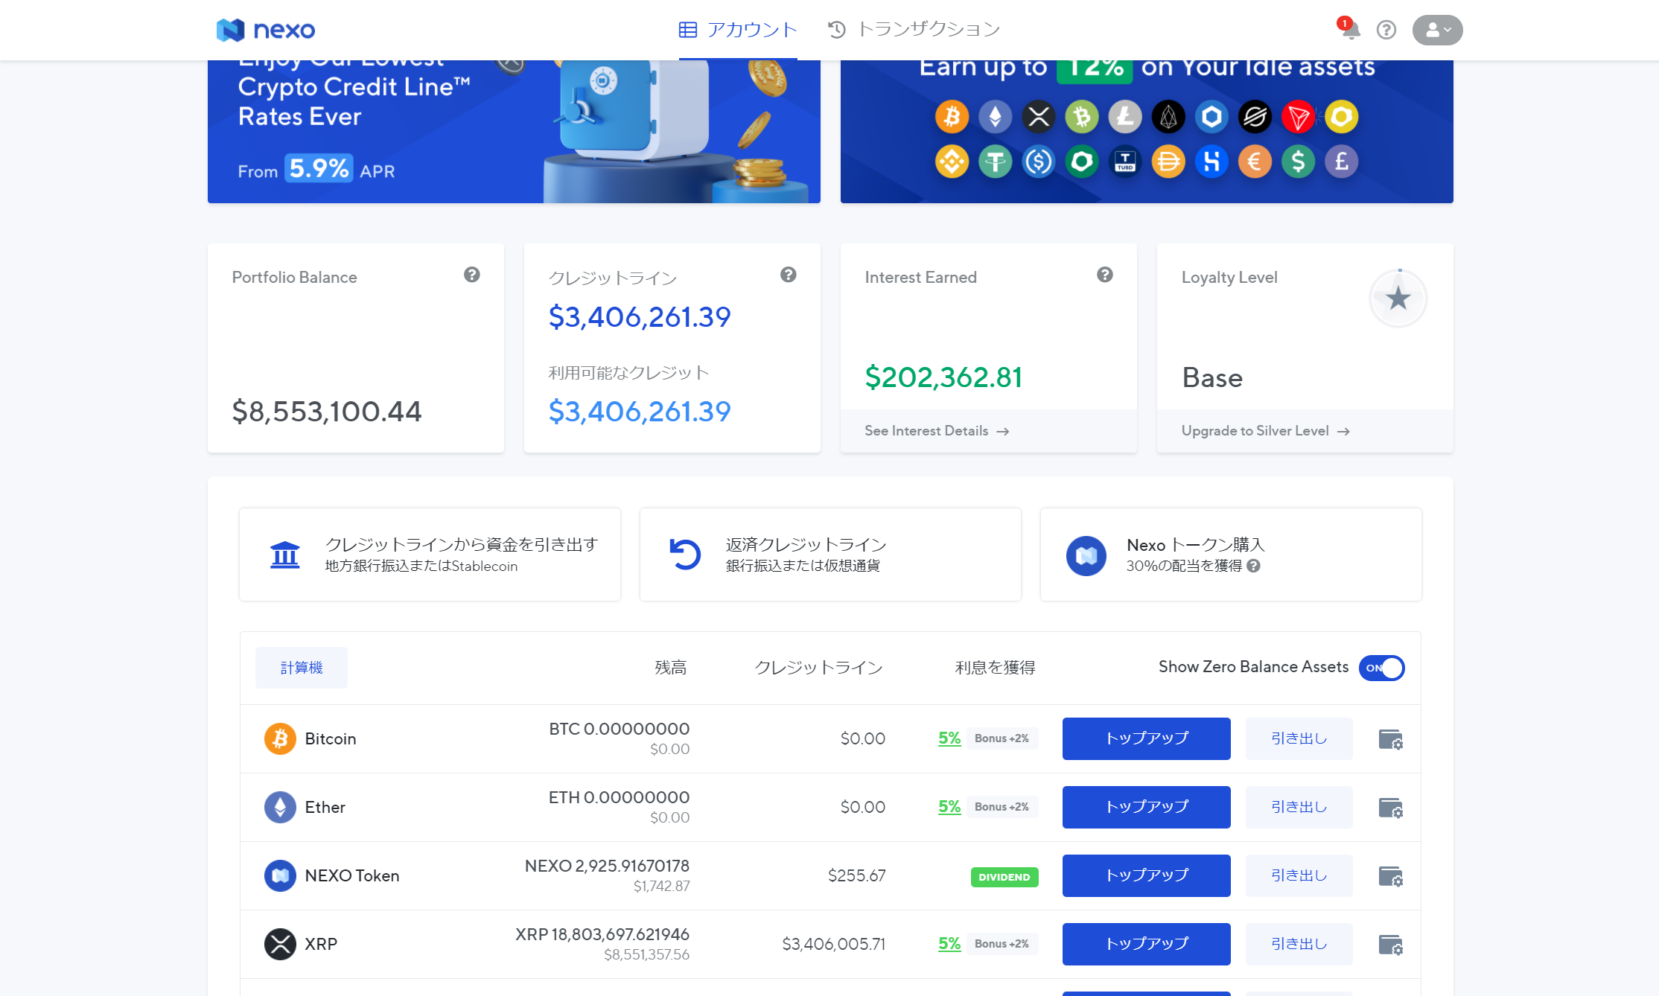The image size is (1659, 996).
Task: Click Interest Earned value $202,362.81
Action: point(943,377)
